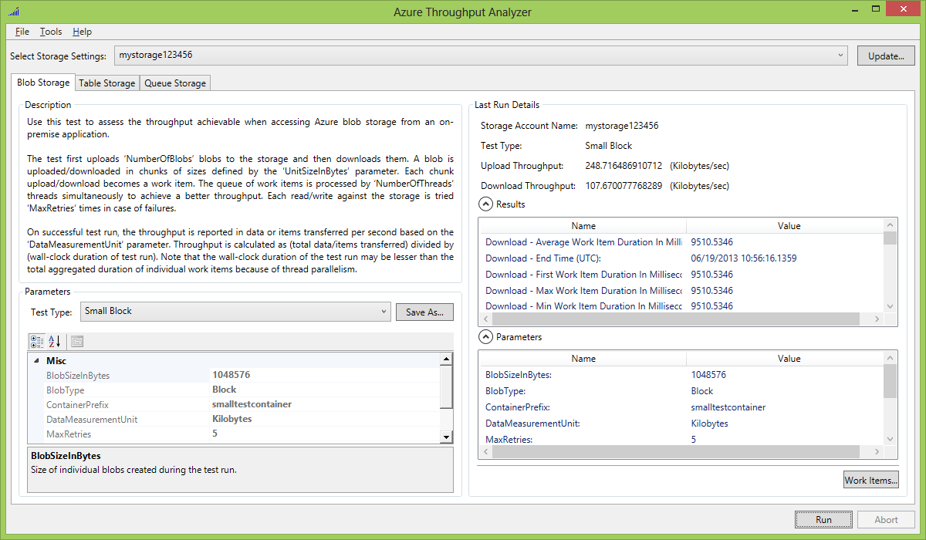This screenshot has width=926, height=540.
Task: Open the File menu
Action: tap(22, 32)
